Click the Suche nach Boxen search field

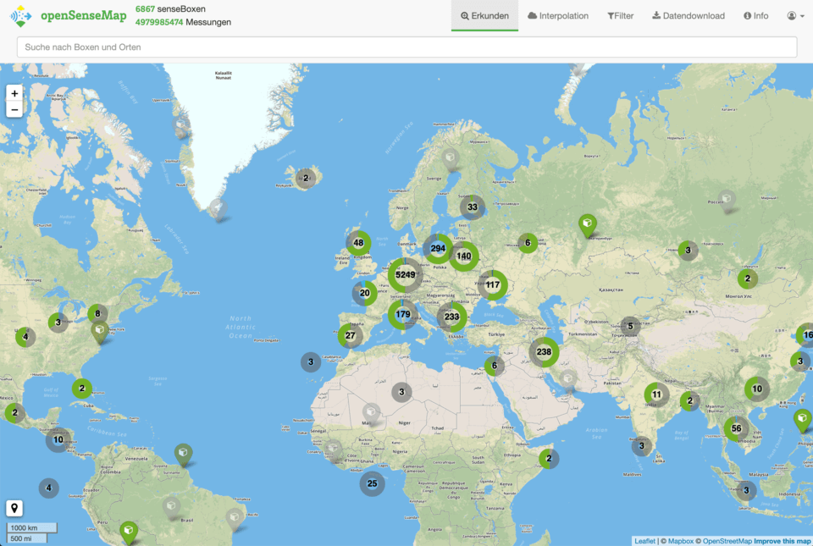tap(406, 47)
